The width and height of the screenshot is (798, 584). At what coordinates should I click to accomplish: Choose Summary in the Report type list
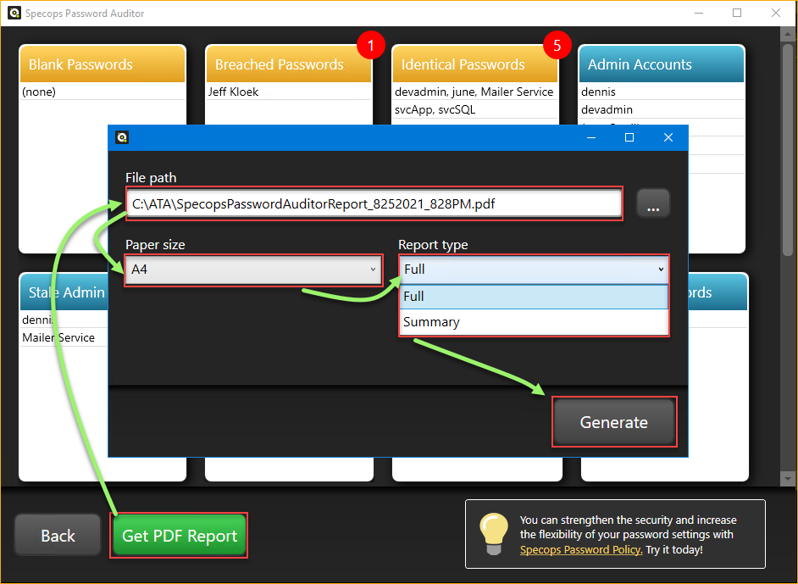click(x=534, y=322)
